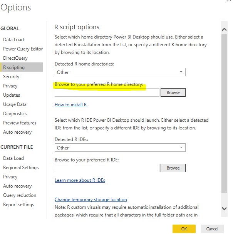Open Regional Settings page

[21, 168]
